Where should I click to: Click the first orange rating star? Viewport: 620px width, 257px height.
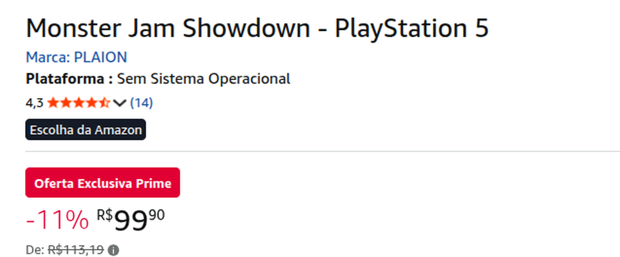(x=52, y=103)
